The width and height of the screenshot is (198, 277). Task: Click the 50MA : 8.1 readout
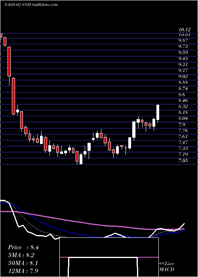tap(23, 263)
